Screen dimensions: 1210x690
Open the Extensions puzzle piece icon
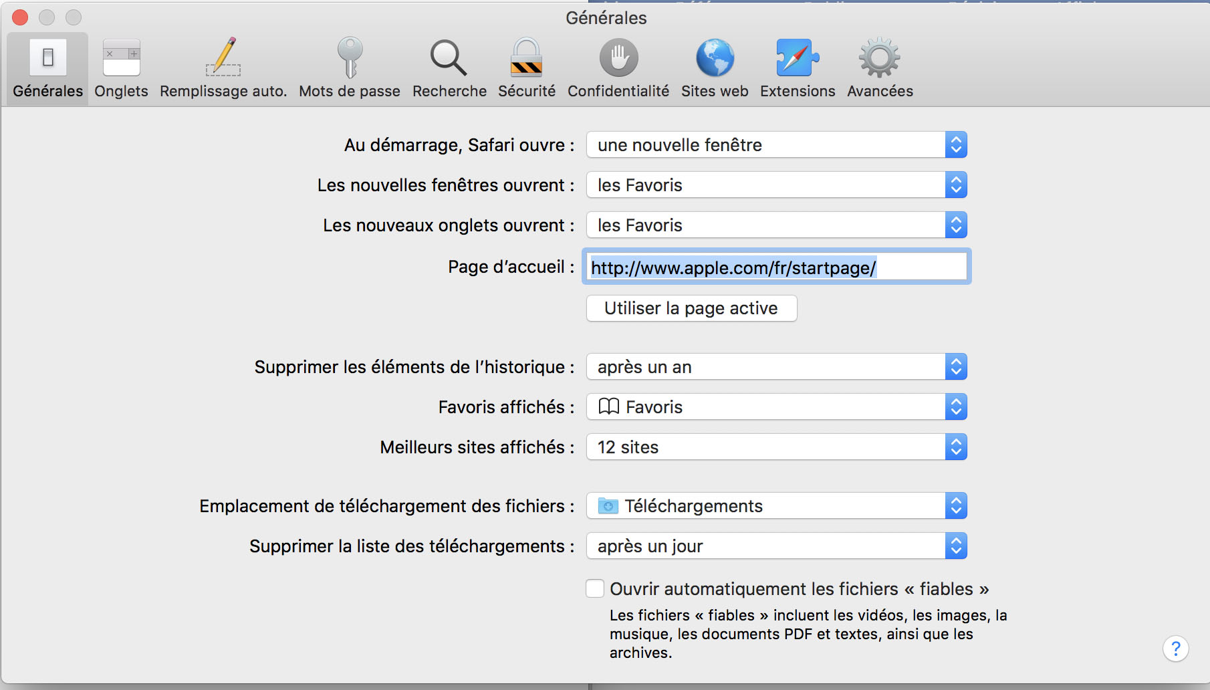(798, 57)
